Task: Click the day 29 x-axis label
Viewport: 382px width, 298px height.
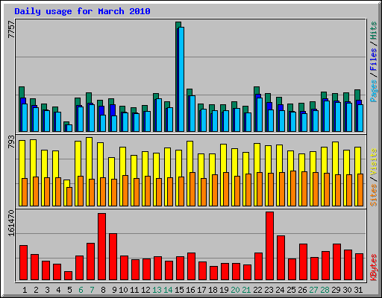Action: tap(336, 290)
